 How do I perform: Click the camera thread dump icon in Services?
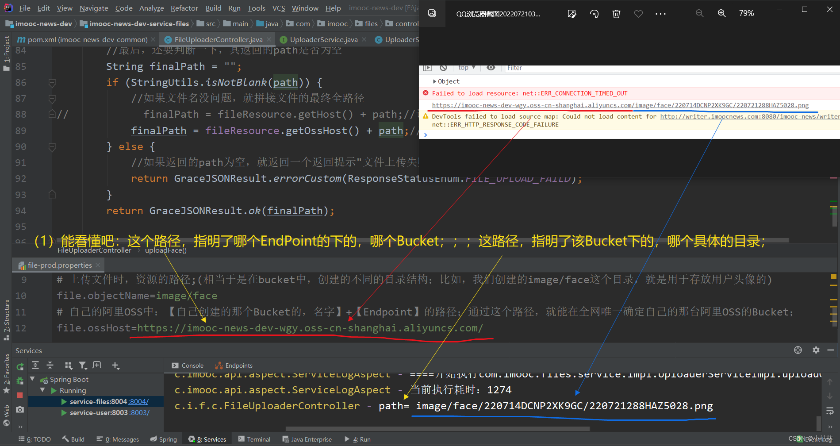[20, 409]
